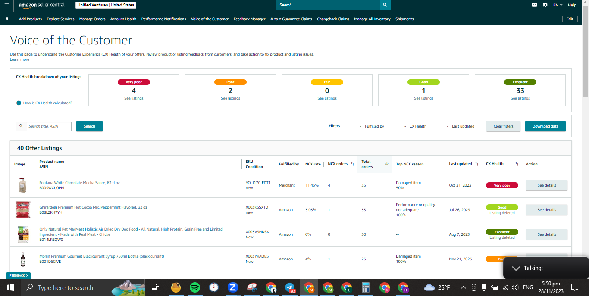Screen dimensions: 589x296
Task: Open Performance Notifications
Action: pyautogui.click(x=164, y=19)
